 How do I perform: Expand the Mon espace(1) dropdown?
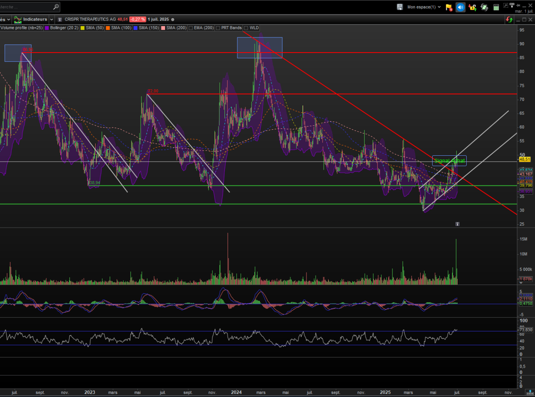439,7
